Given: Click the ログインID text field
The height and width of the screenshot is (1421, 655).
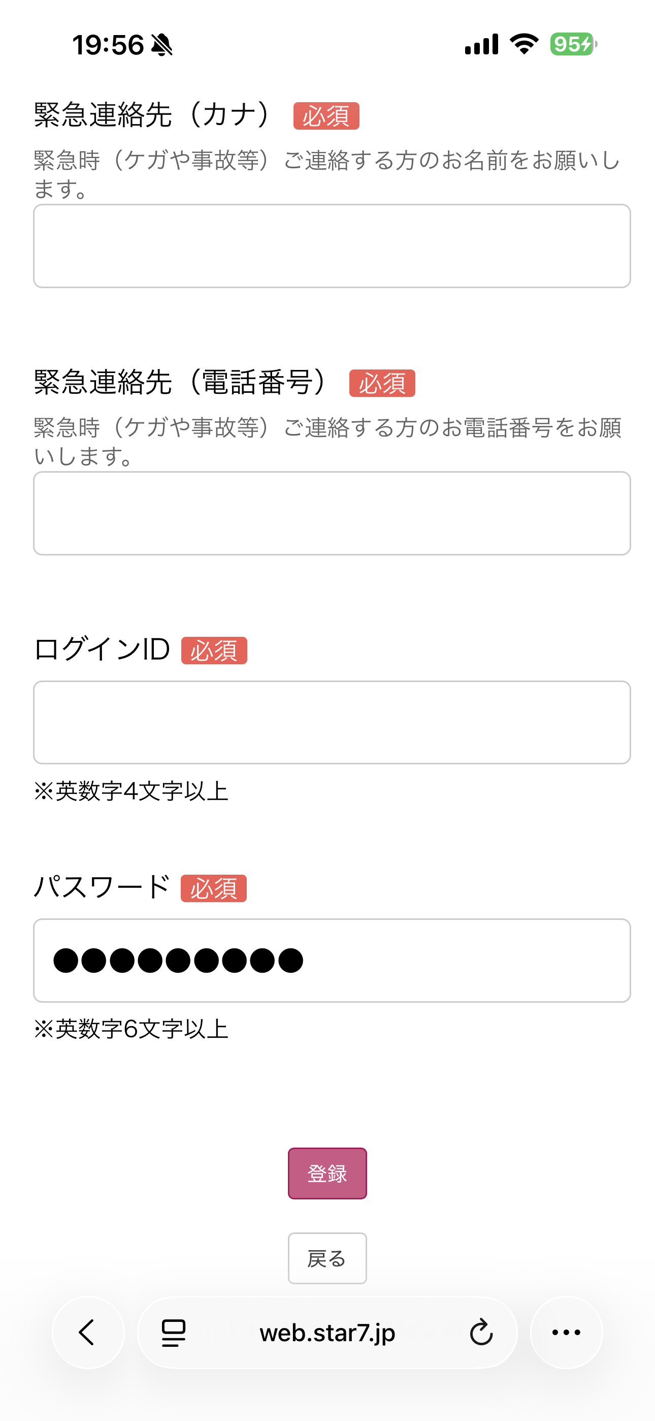Looking at the screenshot, I should [x=332, y=722].
